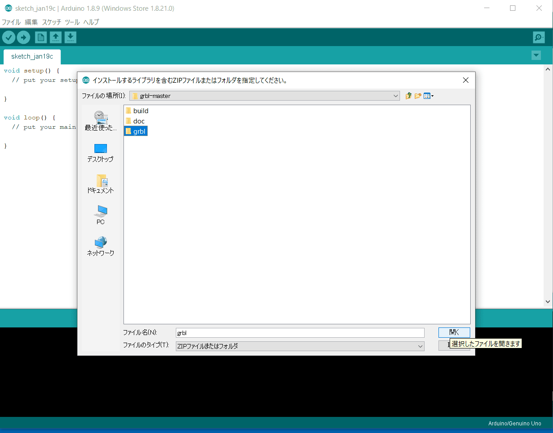Open the ヘルプ menu
553x433 pixels.
[x=91, y=22]
